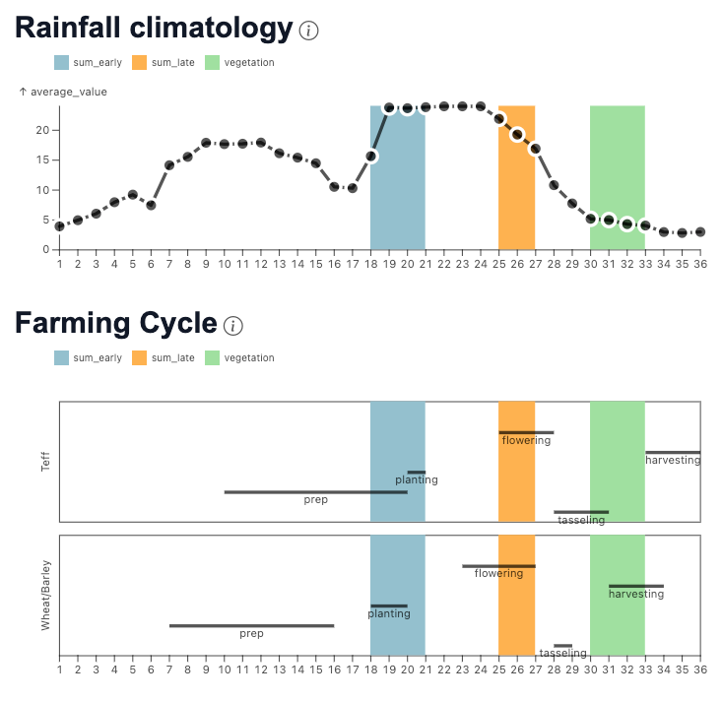Click vegetation green swatch in rainfall legend

[213, 62]
